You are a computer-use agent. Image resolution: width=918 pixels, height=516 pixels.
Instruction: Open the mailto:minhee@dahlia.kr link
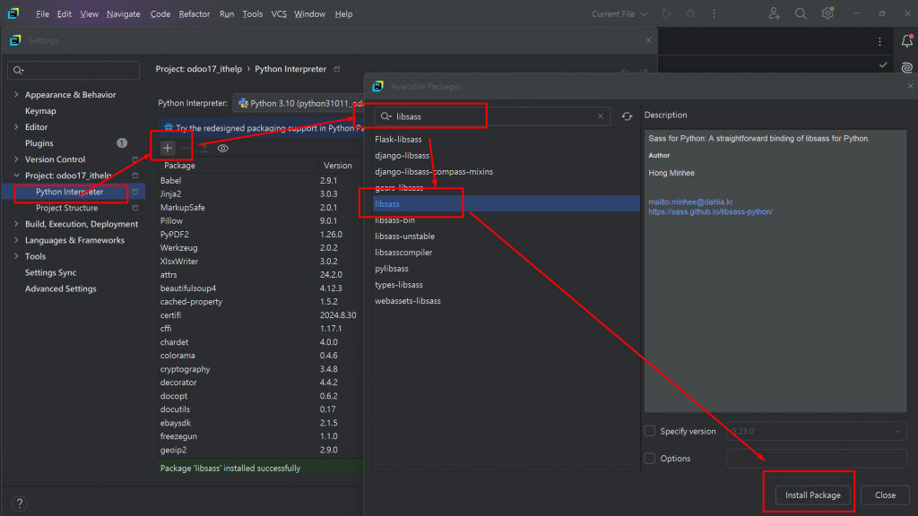[690, 202]
